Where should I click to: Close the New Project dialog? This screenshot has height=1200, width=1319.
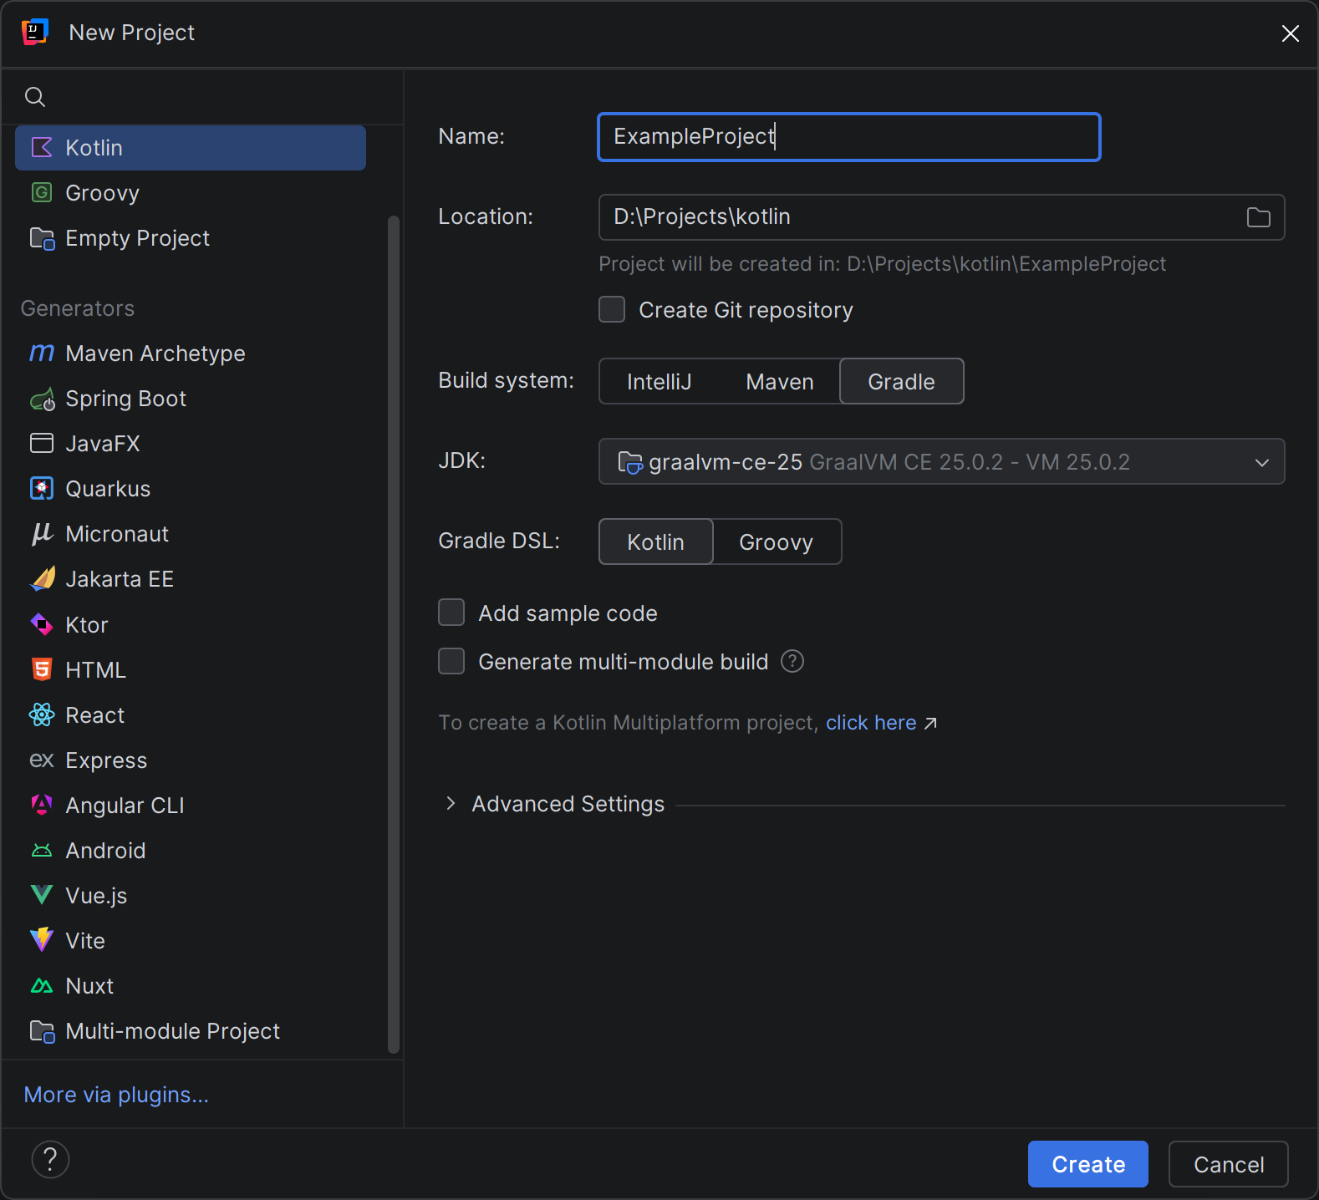point(1290,33)
